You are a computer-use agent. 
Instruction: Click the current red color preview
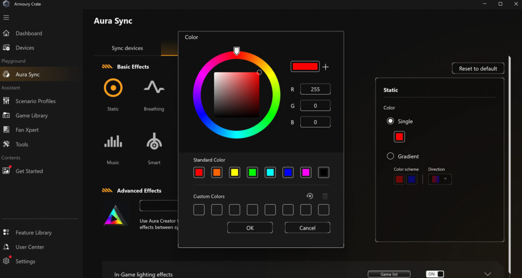(x=305, y=67)
